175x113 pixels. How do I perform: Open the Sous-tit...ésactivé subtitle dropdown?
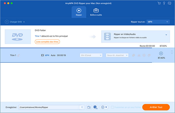point(117,55)
